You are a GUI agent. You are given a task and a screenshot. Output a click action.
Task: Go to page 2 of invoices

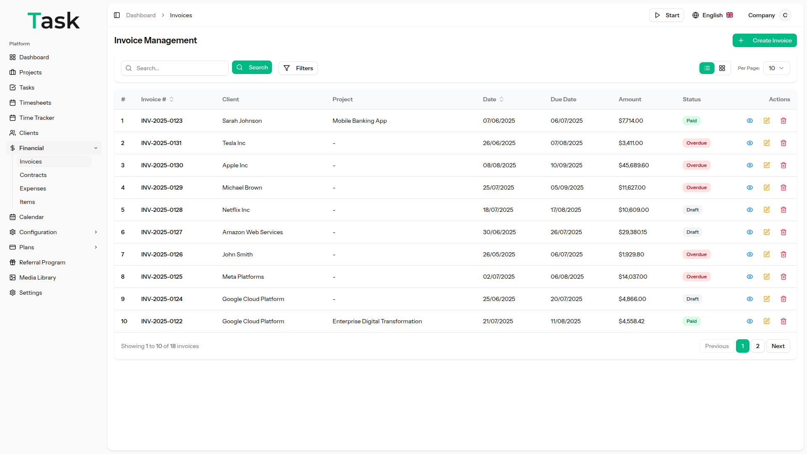[757, 346]
